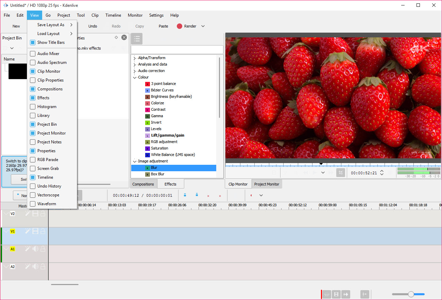The image size is (442, 300).
Task: Open the effects list hamburger menu icon
Action: pyautogui.click(x=137, y=39)
